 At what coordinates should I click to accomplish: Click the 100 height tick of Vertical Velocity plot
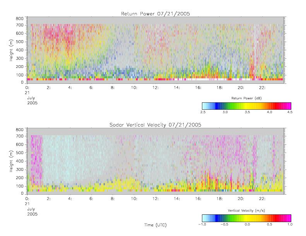tap(19, 186)
